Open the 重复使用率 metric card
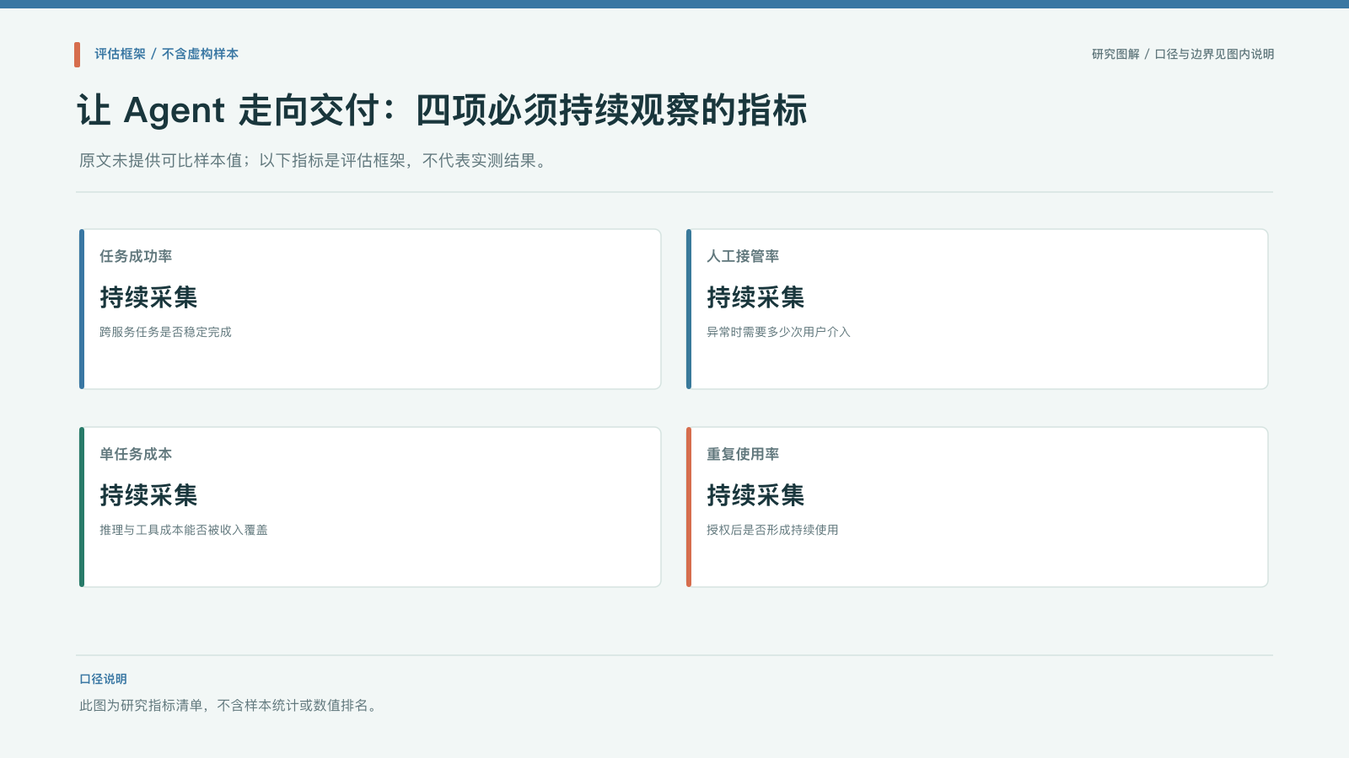 (x=977, y=507)
